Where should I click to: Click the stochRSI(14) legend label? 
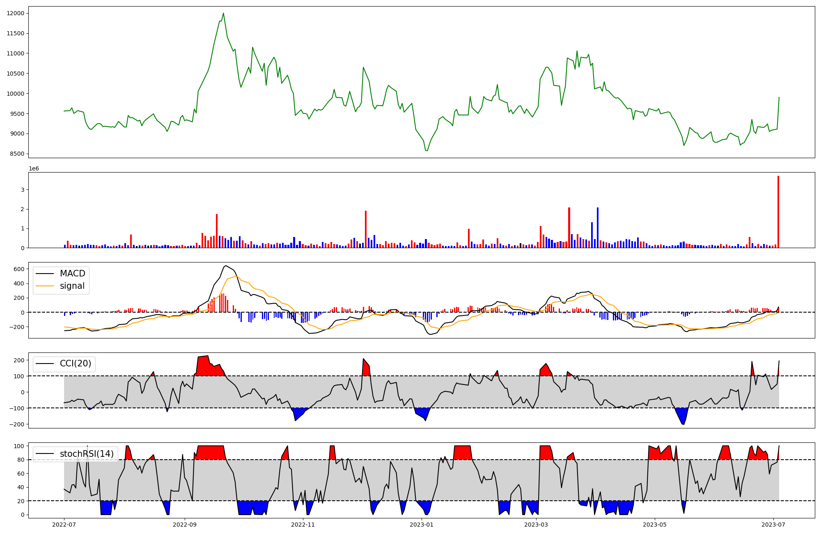(x=86, y=453)
